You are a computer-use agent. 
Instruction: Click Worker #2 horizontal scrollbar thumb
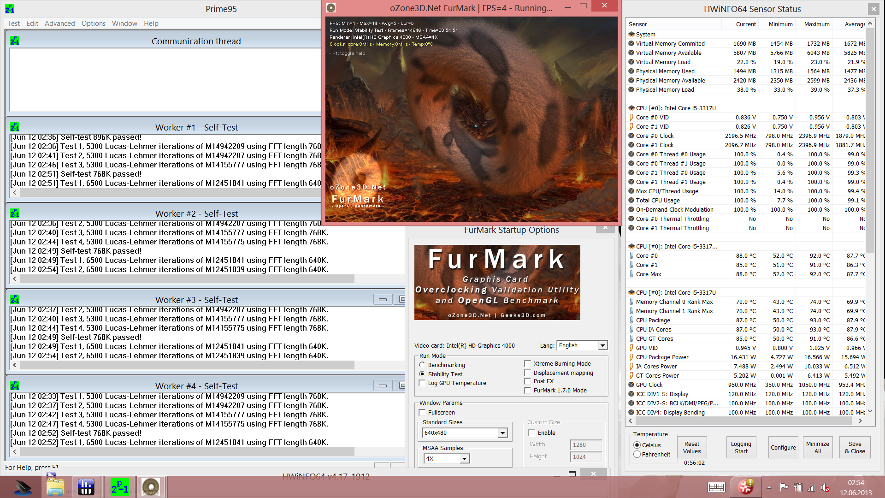187,279
